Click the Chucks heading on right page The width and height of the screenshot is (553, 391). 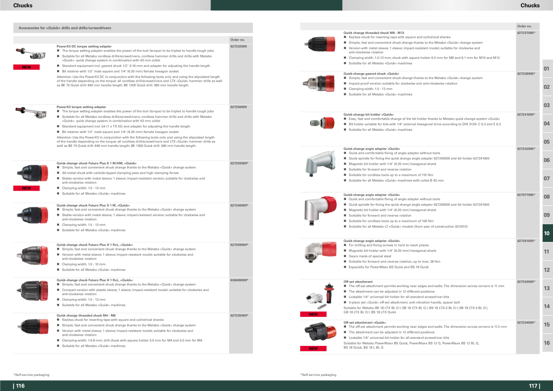pos(530,5)
